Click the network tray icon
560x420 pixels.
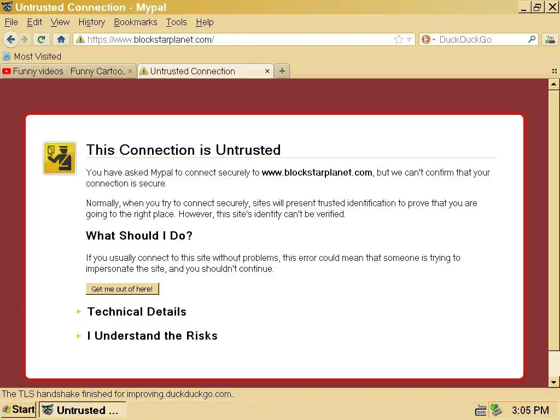coord(497,410)
